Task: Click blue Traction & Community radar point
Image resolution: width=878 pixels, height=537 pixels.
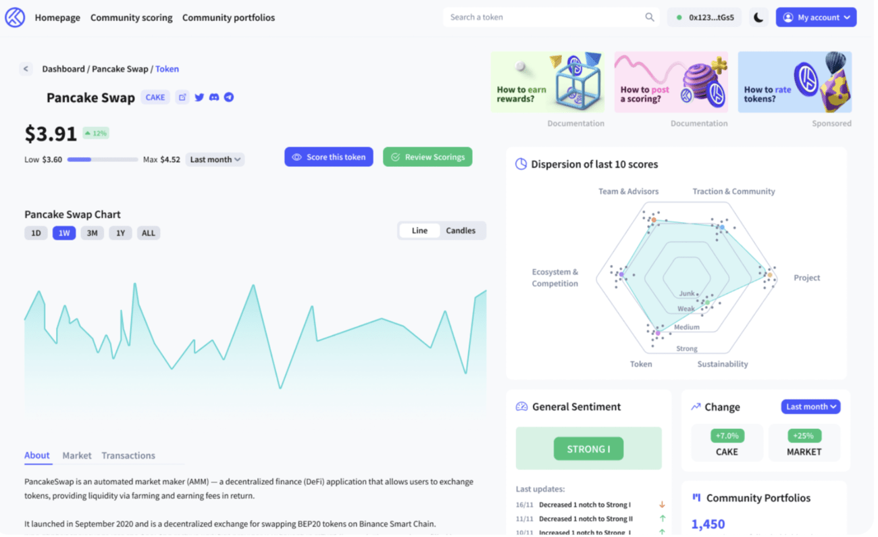Action: point(721,228)
